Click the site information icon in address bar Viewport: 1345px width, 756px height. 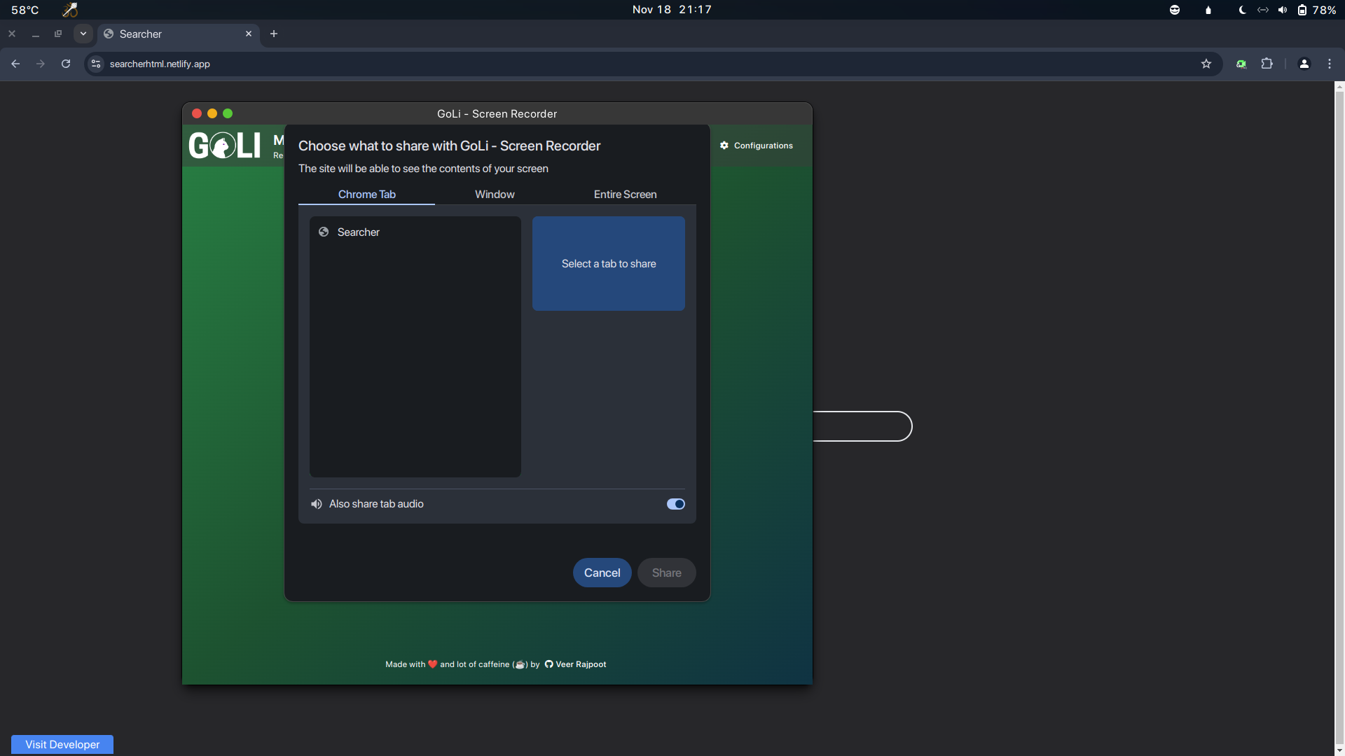pos(97,64)
